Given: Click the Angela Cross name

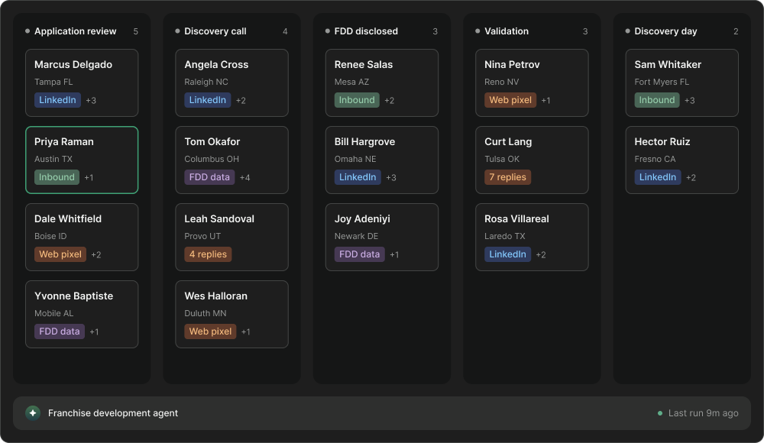Looking at the screenshot, I should (216, 64).
